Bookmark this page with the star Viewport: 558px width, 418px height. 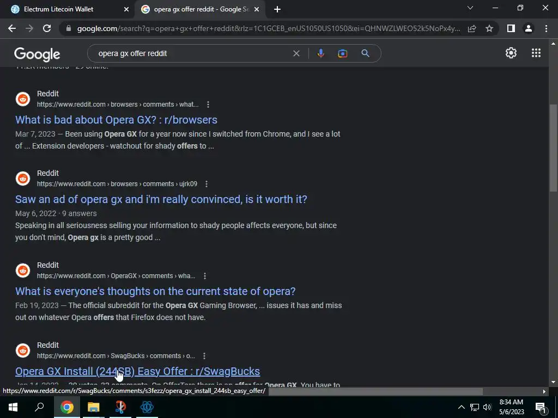(x=489, y=28)
